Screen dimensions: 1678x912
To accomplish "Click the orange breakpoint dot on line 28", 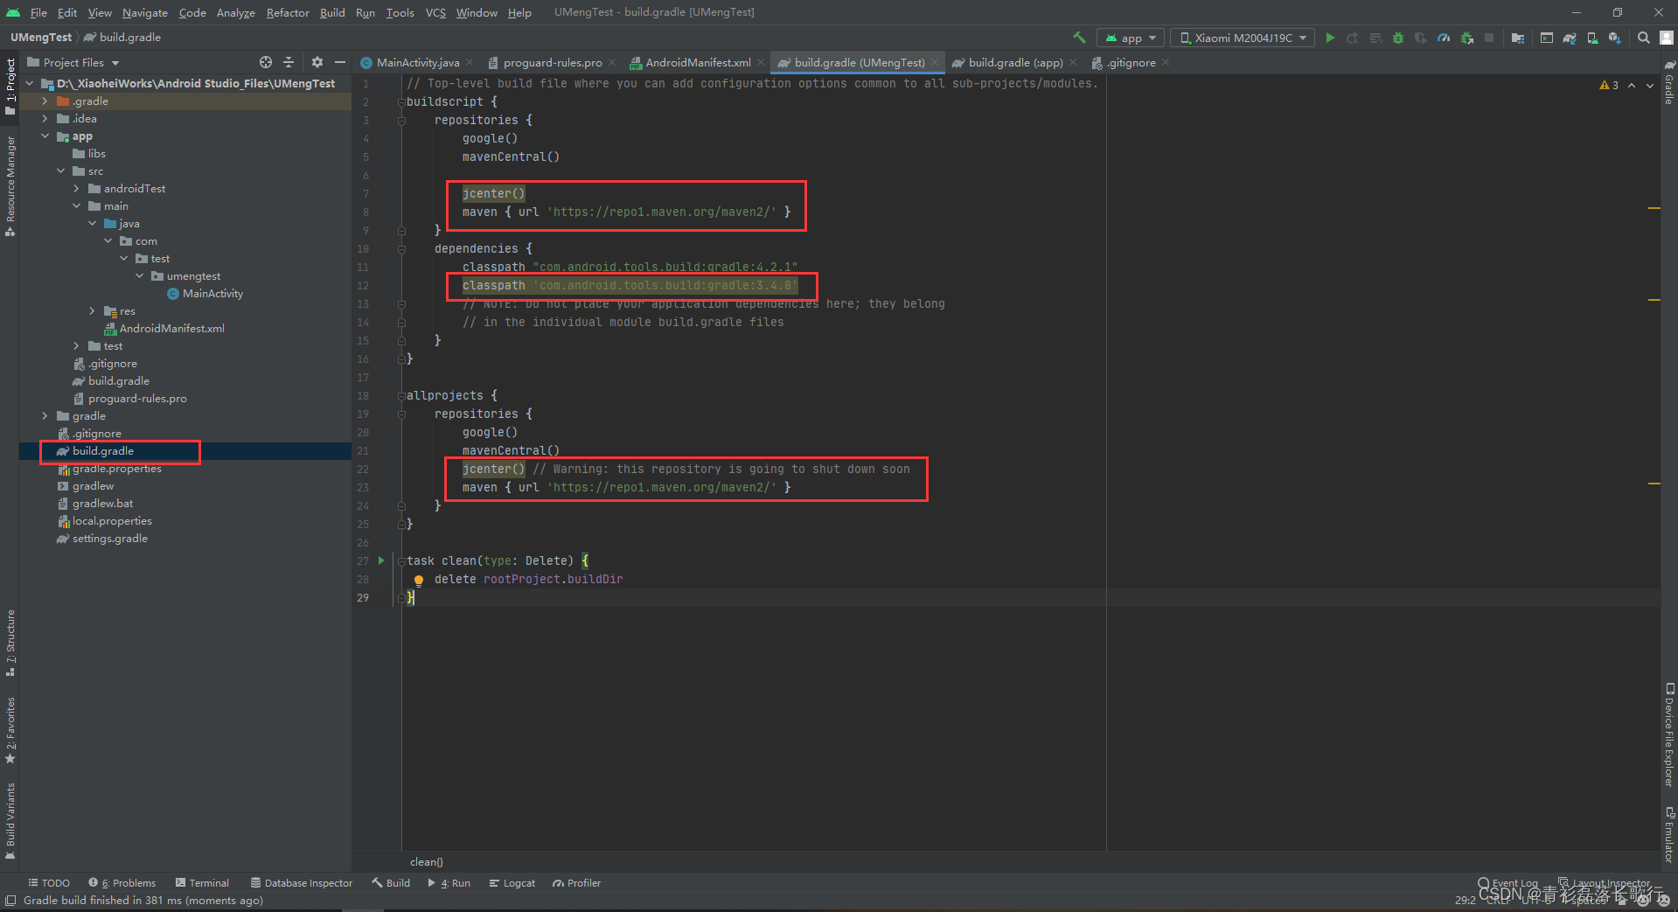I will (419, 580).
